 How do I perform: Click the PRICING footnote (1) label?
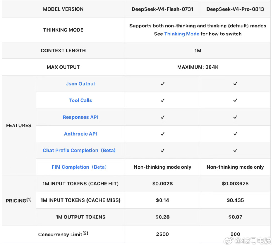[29, 199]
